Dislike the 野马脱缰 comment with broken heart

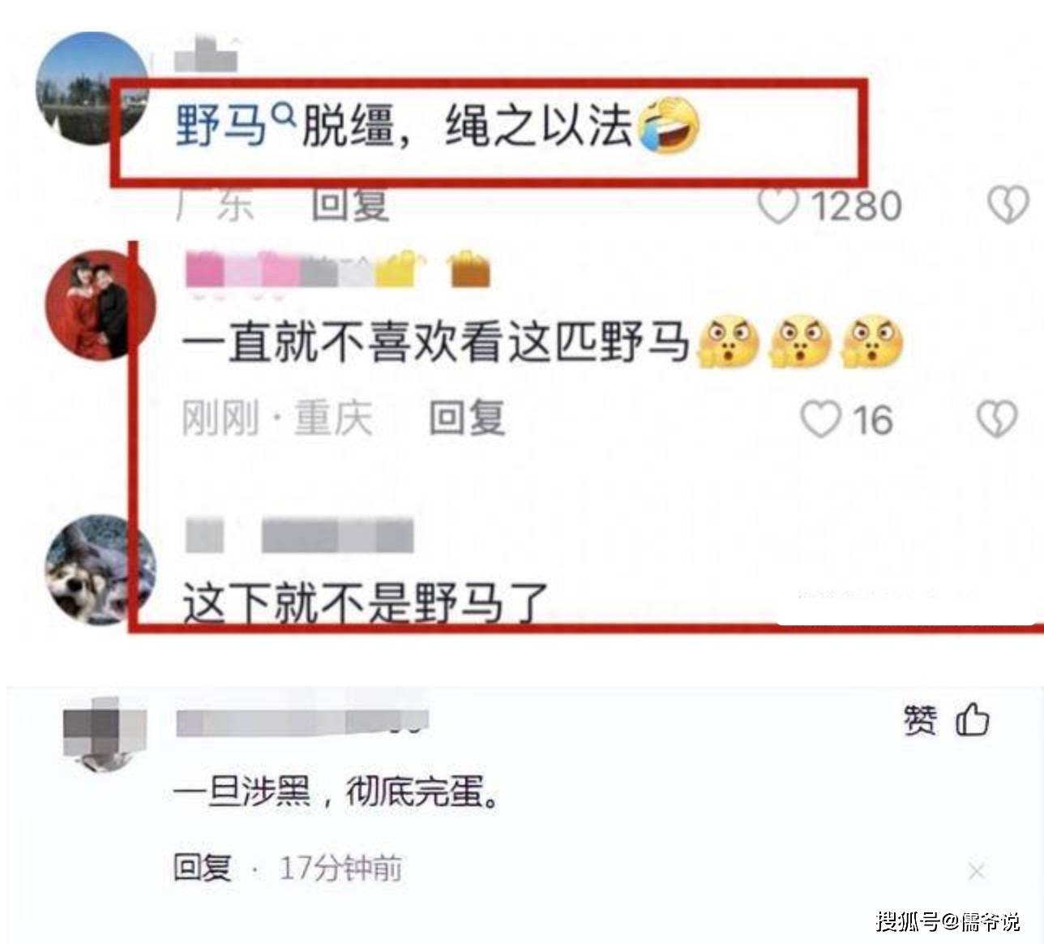[1008, 206]
